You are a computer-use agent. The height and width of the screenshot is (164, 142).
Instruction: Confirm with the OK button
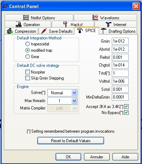pos(68,157)
